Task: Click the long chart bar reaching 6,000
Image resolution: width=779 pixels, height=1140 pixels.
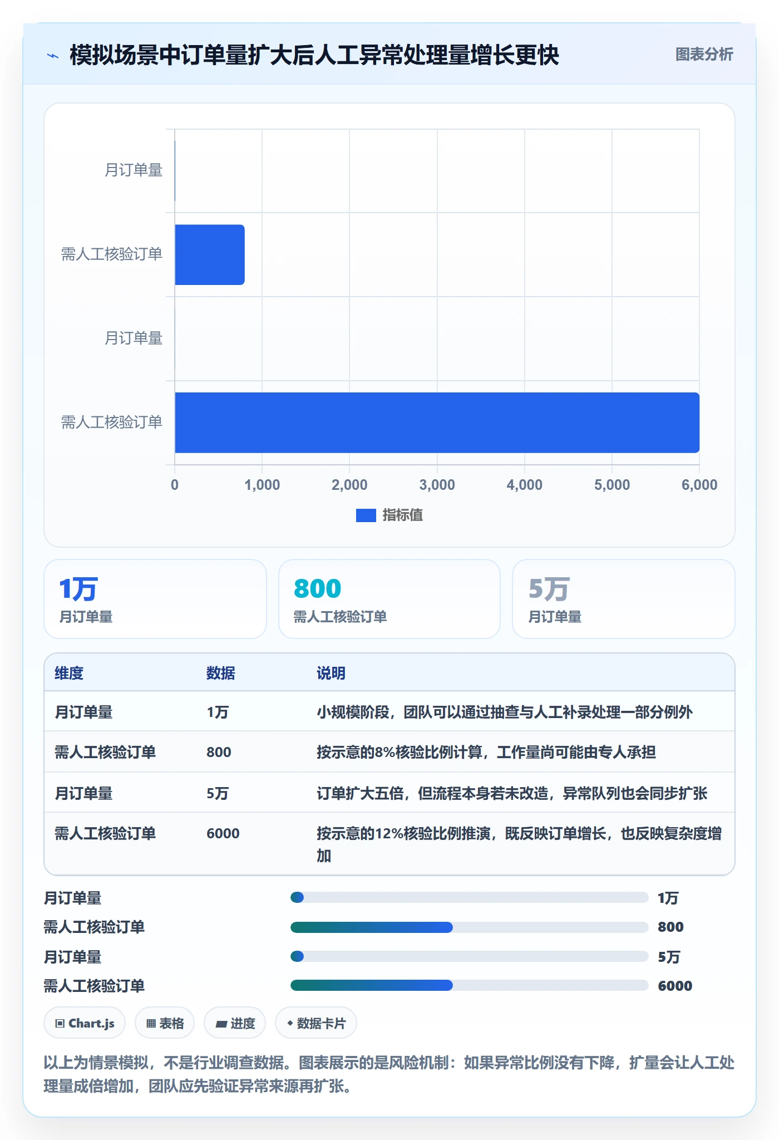Action: 437,422
